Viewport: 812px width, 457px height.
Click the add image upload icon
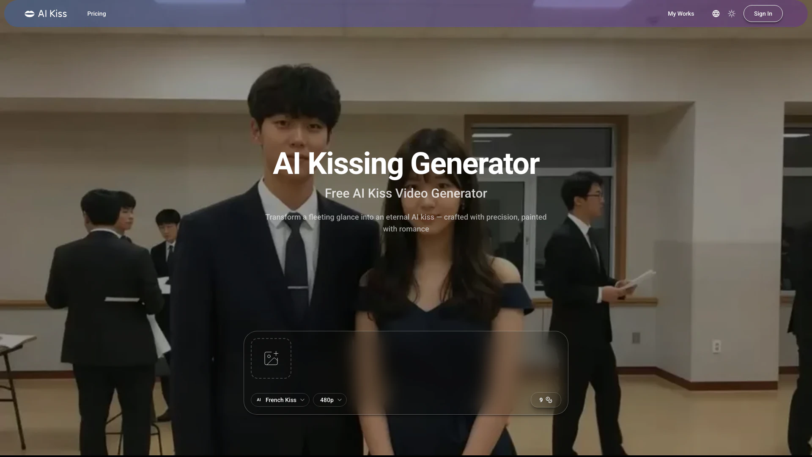[x=271, y=358]
